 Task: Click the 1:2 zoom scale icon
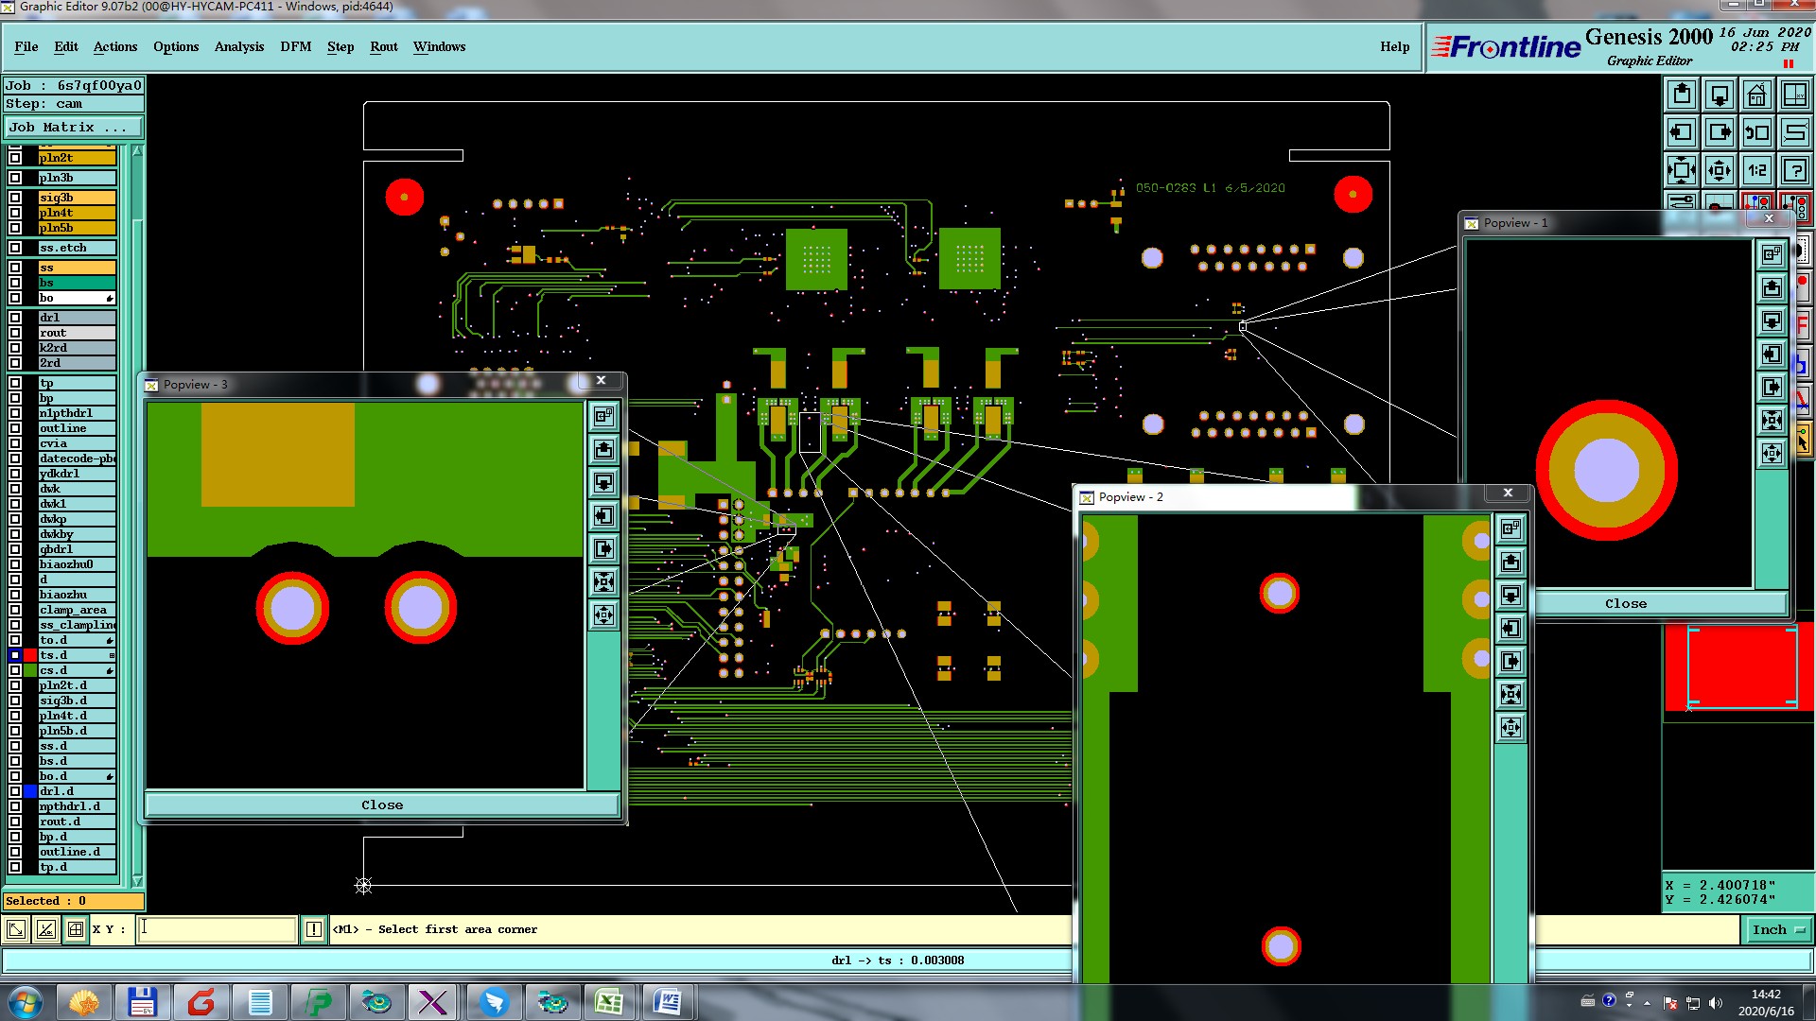pyautogui.click(x=1756, y=171)
